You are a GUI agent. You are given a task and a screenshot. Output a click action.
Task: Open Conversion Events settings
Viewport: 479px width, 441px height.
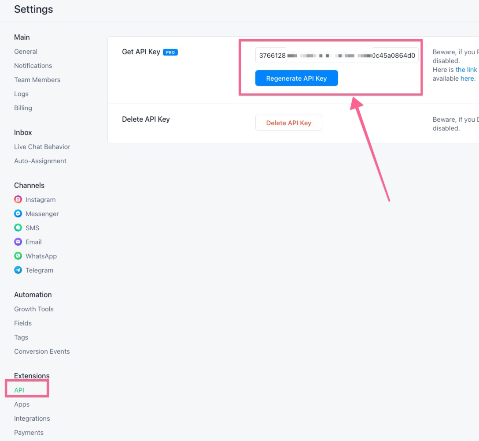(42, 351)
